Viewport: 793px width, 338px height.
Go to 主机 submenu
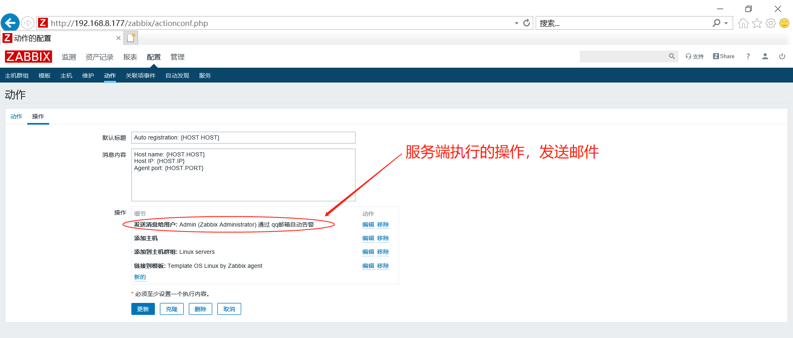[x=66, y=76]
